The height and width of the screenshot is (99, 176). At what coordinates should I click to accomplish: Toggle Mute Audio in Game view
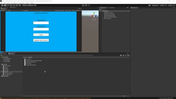68,10
